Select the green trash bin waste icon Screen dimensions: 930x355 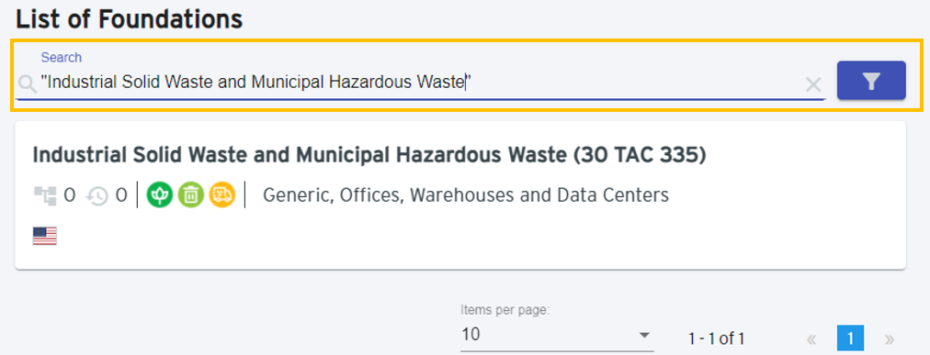coord(191,194)
